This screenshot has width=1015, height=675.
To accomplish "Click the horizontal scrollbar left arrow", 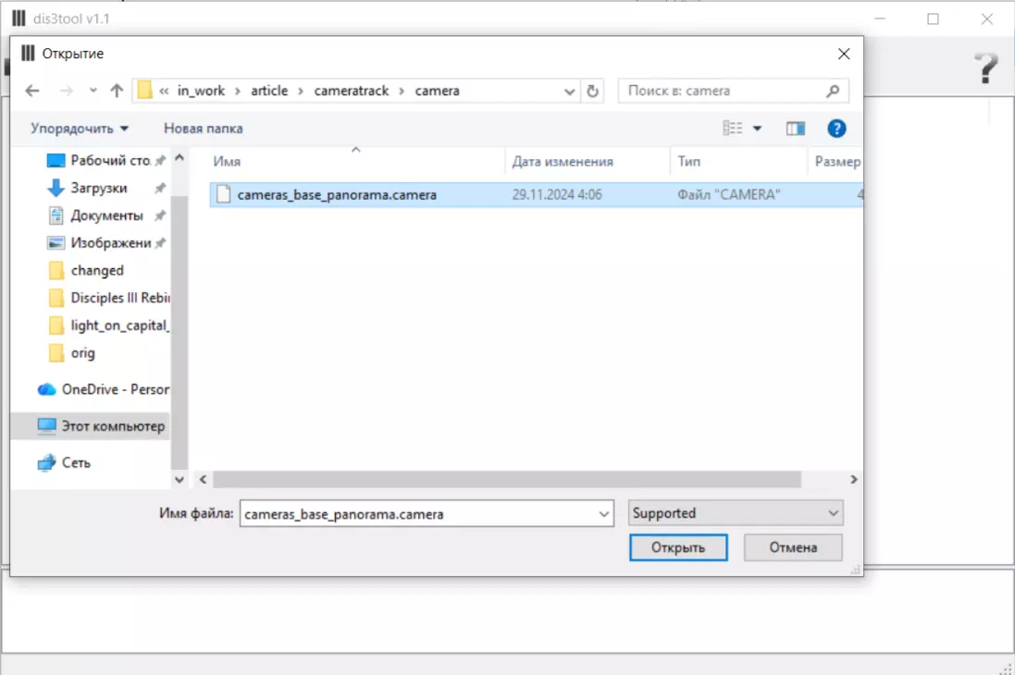I will point(204,480).
